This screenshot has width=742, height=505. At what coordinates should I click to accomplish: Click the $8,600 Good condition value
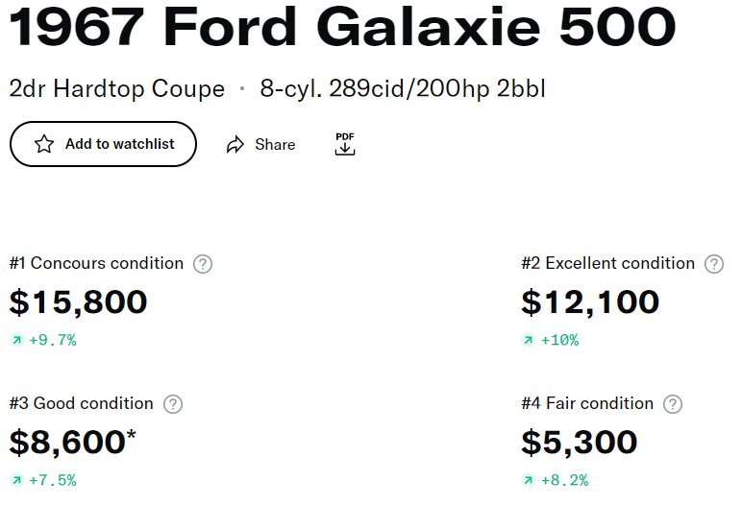coord(67,443)
